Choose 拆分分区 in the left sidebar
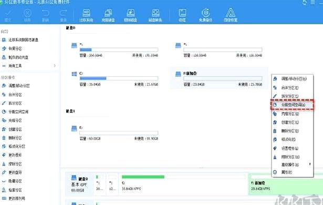Viewport: 323px width, 205px height. pyautogui.click(x=12, y=103)
